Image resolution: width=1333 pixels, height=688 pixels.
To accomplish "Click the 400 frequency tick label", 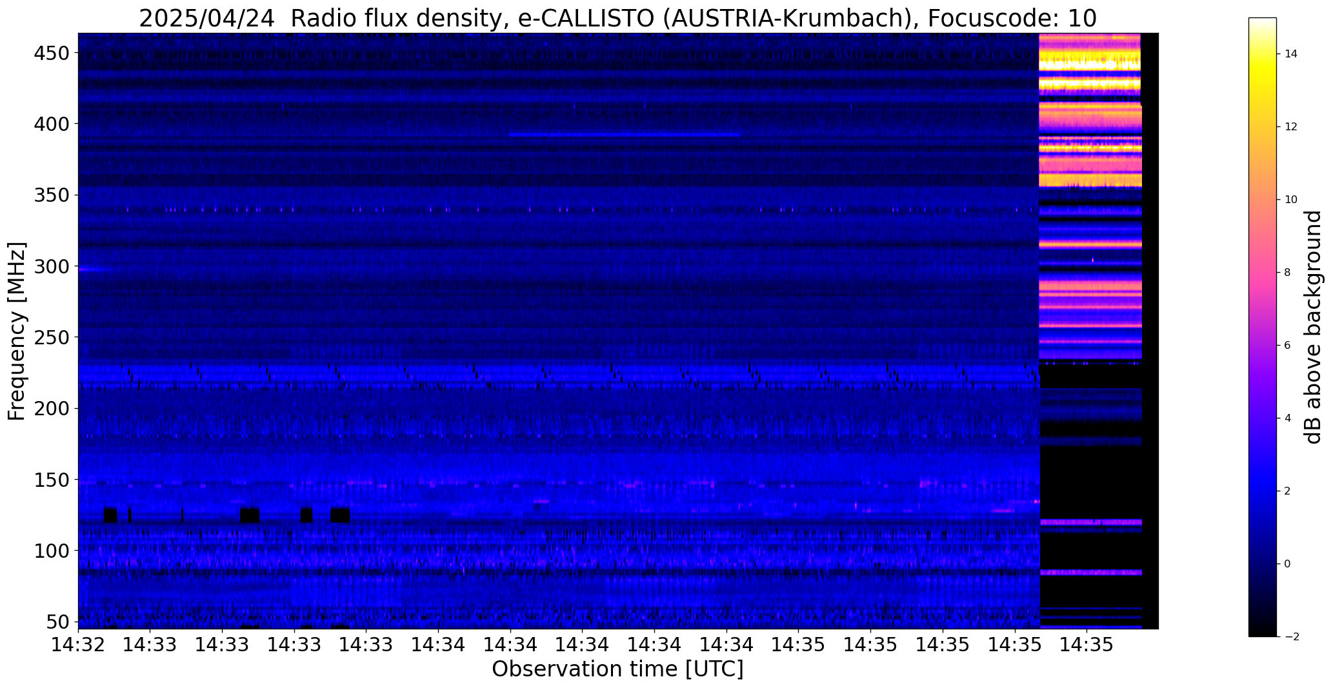I will (x=52, y=124).
